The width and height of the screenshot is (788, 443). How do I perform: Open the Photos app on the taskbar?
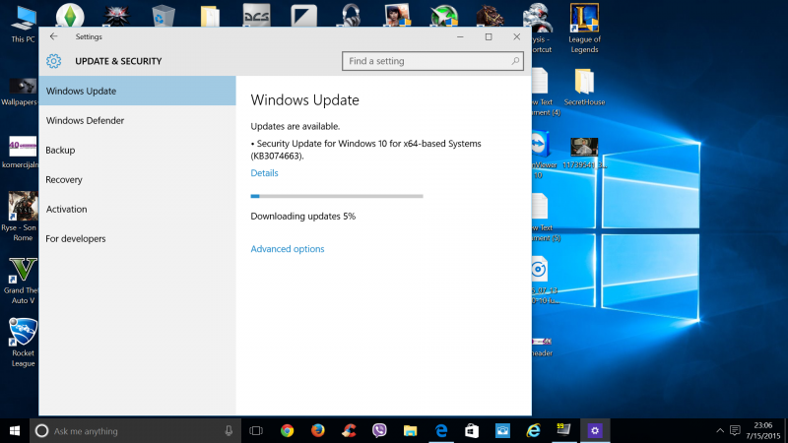click(502, 431)
